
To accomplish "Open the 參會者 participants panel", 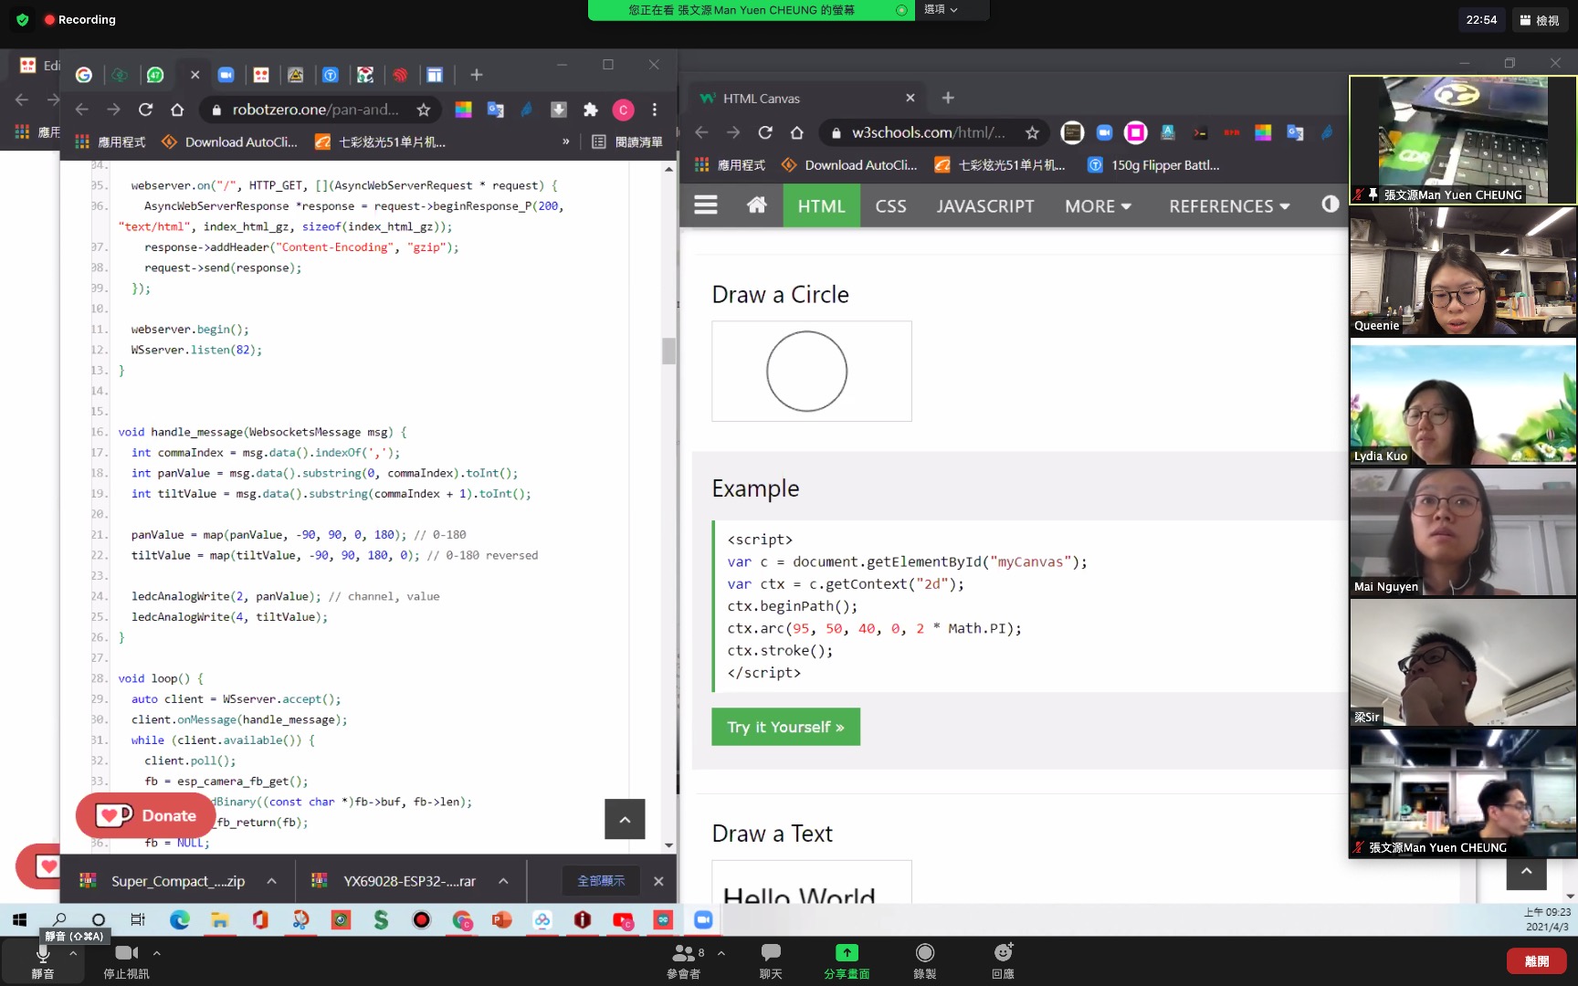I will click(x=684, y=962).
